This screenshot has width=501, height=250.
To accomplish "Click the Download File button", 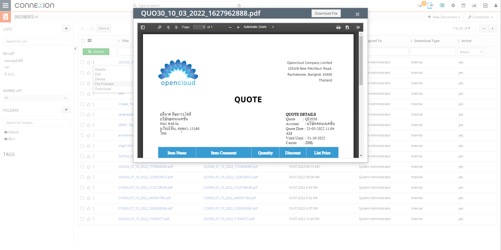I will click(x=326, y=13).
